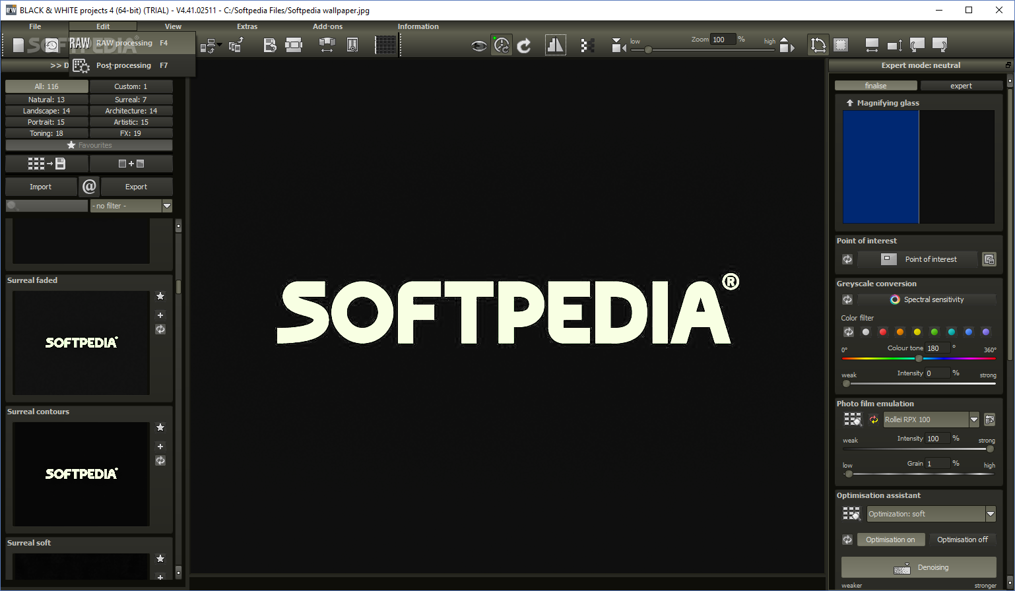Click the Export presets button
This screenshot has height=591, width=1015.
click(137, 187)
